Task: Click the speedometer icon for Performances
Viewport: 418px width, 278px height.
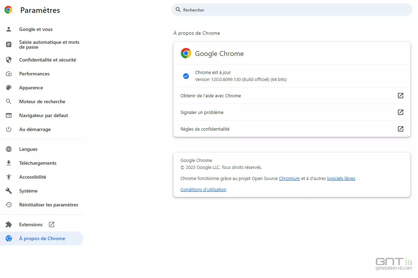Action: (9, 74)
